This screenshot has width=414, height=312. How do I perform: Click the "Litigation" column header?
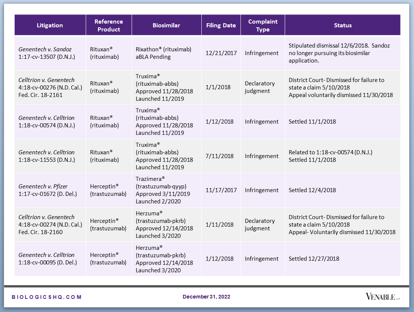[x=50, y=25]
